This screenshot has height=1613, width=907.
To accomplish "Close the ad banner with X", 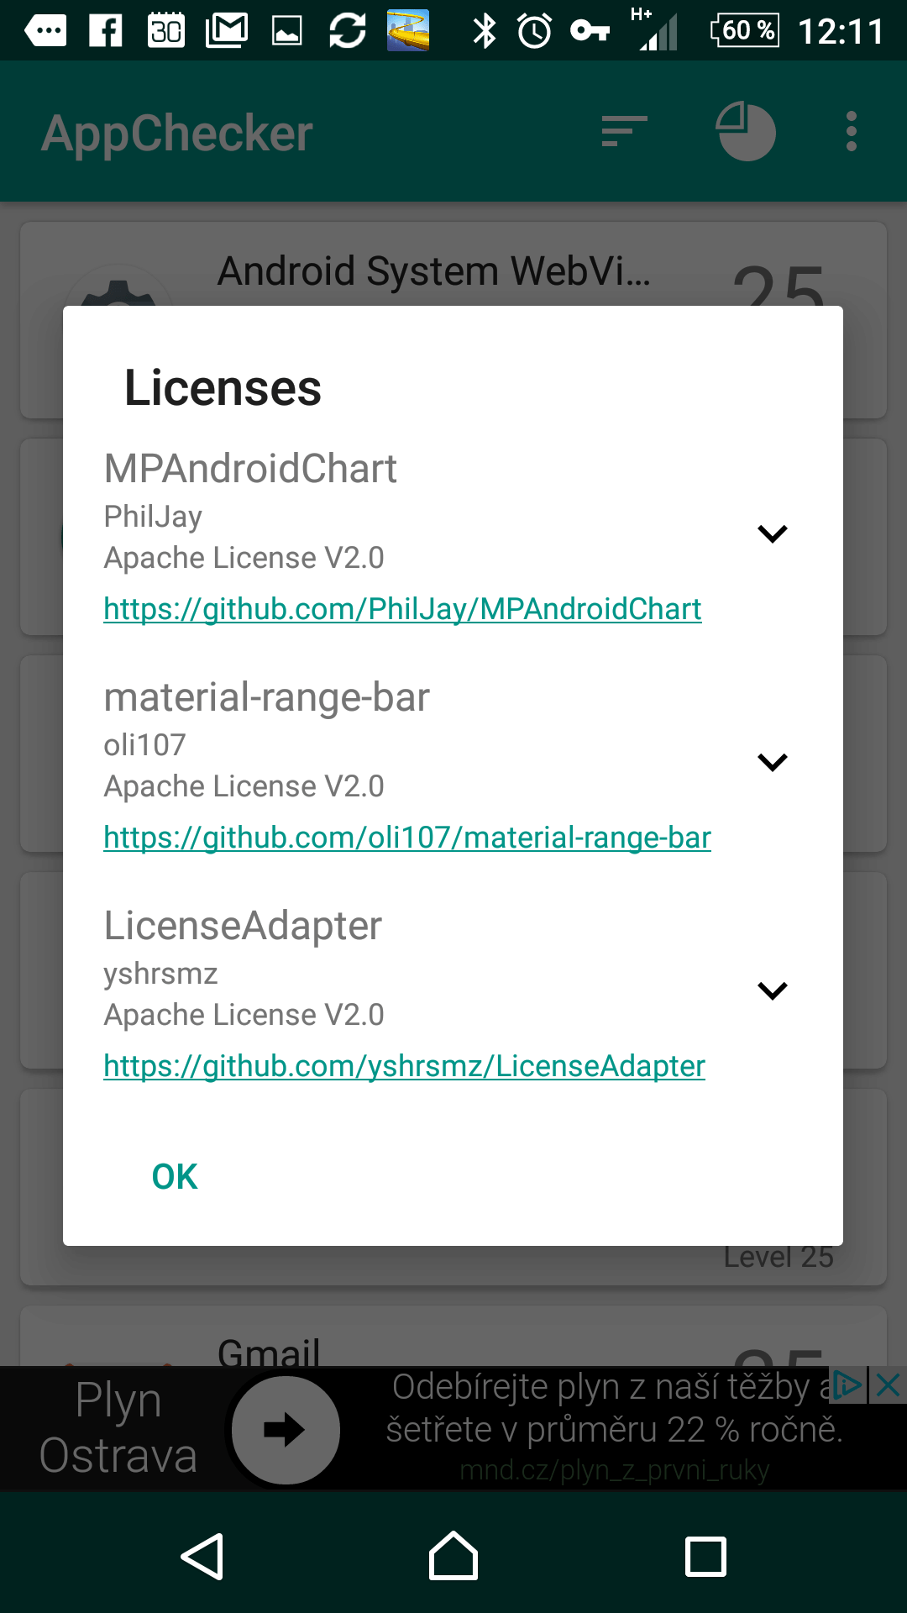I will click(888, 1385).
